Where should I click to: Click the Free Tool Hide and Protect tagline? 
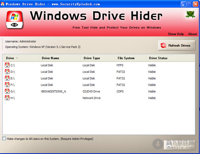click(117, 27)
